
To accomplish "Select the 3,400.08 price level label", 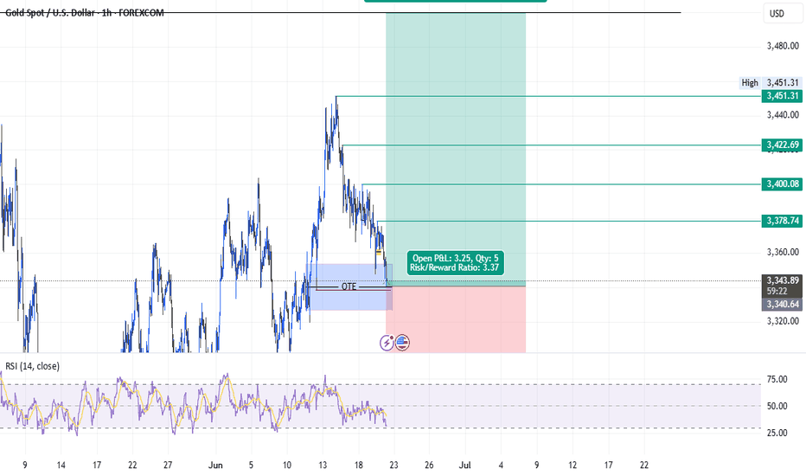I will pos(782,183).
